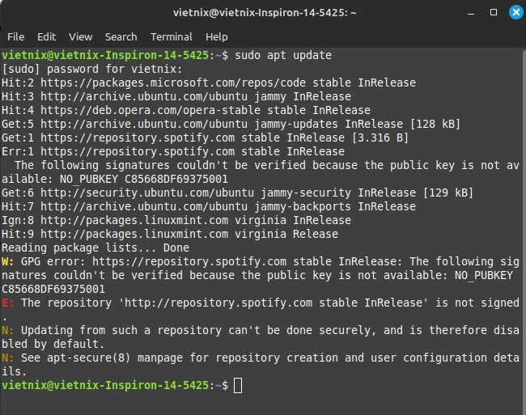Click the yellow W: warning marker
The height and width of the screenshot is (415, 526).
[x=8, y=261]
